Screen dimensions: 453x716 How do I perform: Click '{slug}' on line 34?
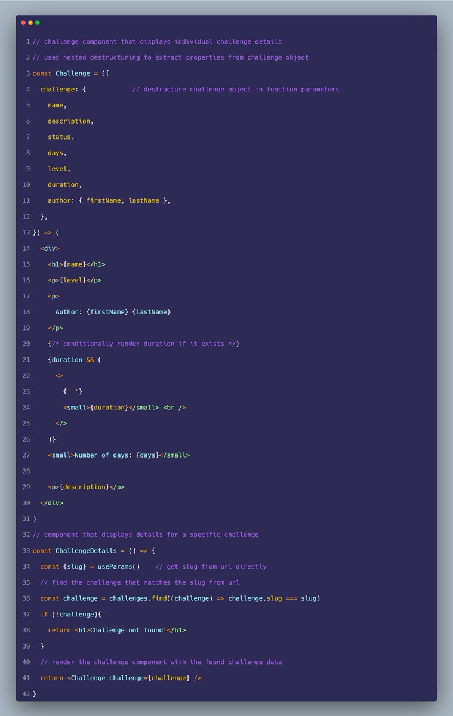pos(75,567)
